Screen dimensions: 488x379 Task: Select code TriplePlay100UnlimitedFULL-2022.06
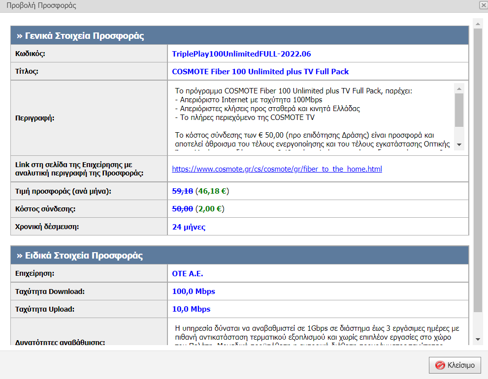coord(241,54)
